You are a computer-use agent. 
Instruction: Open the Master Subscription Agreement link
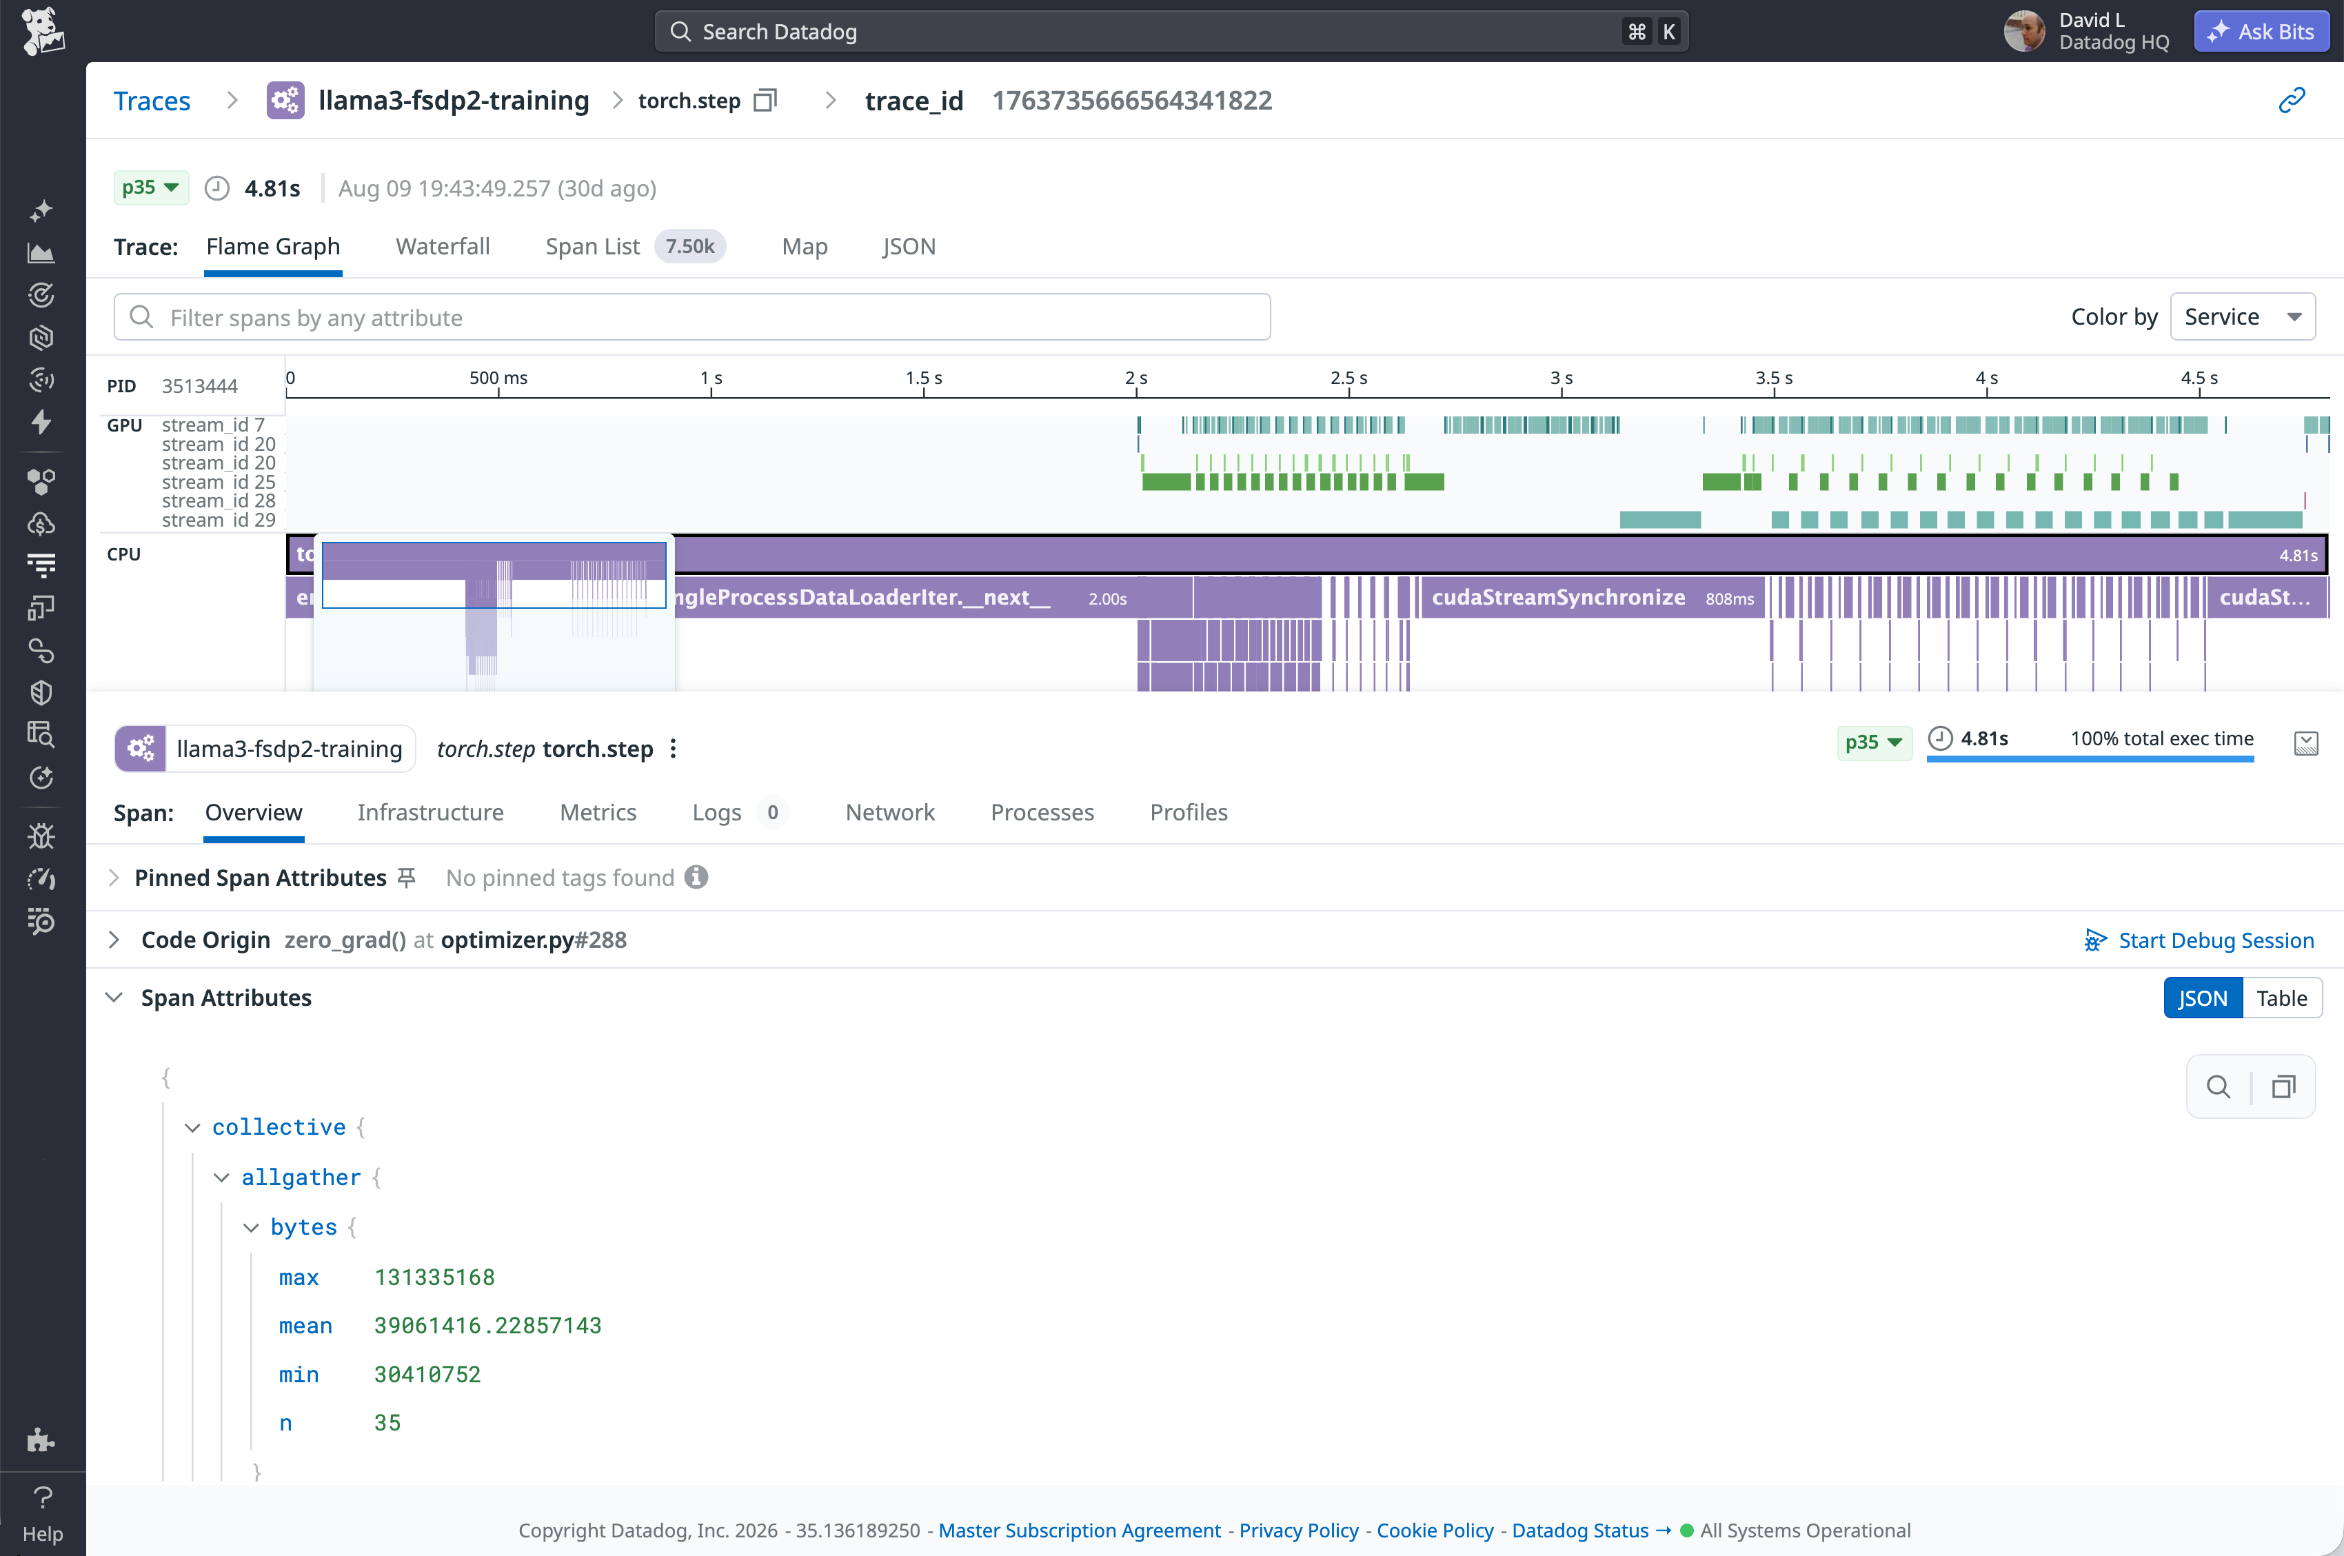click(x=1080, y=1530)
